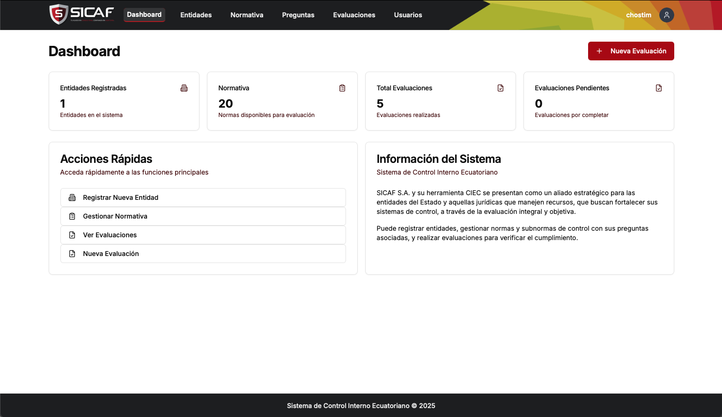
Task: Click the file icon beside Ver Evaluaciones
Action: pos(72,235)
